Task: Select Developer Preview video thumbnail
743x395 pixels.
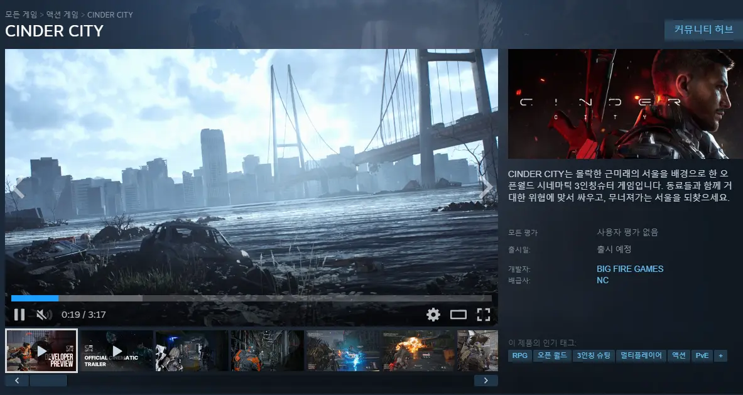Action: (41, 351)
